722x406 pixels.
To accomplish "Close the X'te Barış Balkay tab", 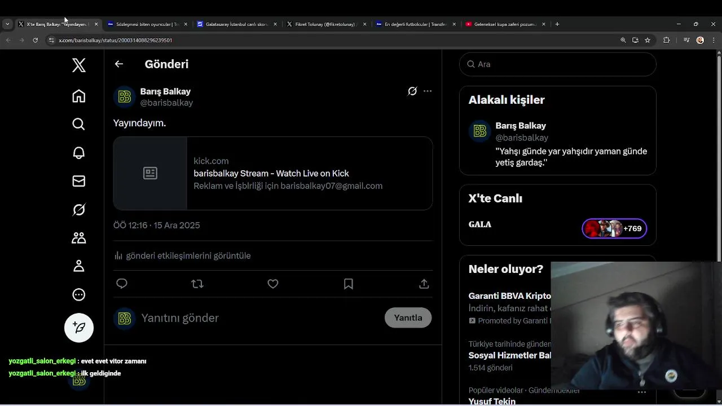I will [96, 24].
